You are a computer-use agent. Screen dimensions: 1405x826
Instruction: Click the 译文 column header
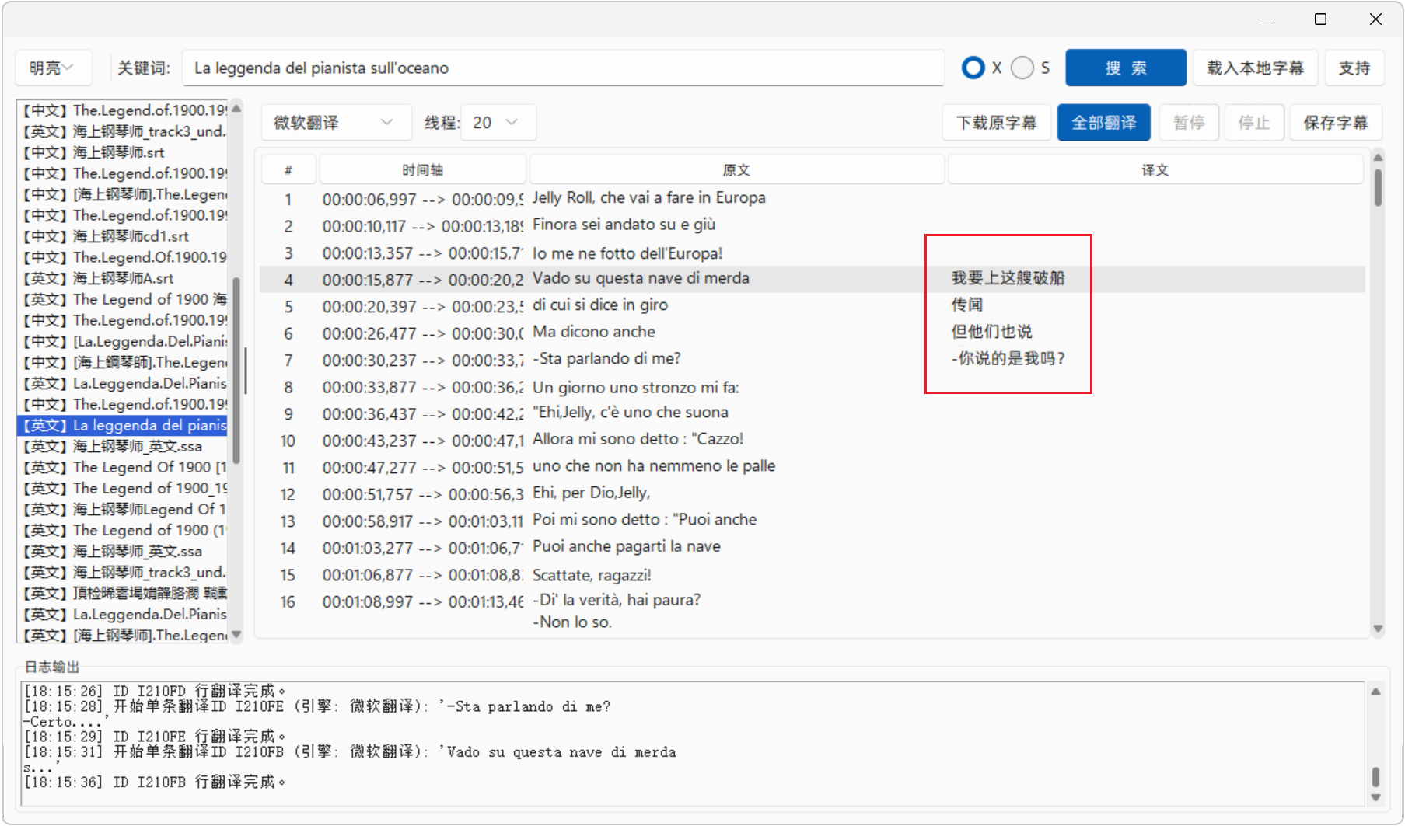(1155, 170)
